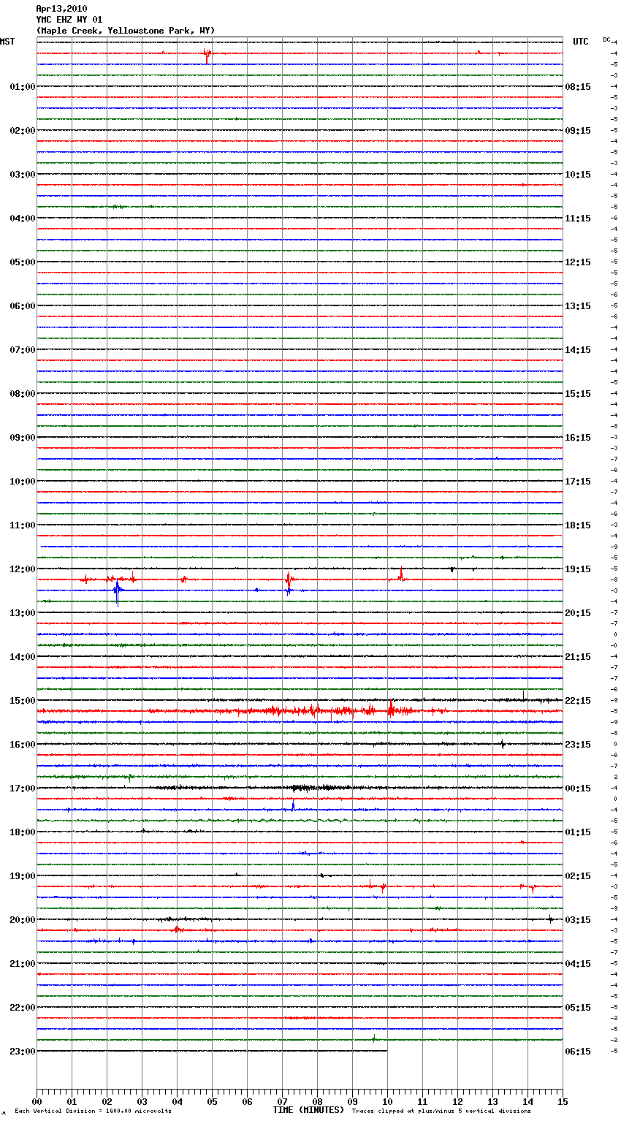Image resolution: width=621 pixels, height=1121 pixels.
Task: Click the 12:15 UTC time label
Action: (578, 262)
